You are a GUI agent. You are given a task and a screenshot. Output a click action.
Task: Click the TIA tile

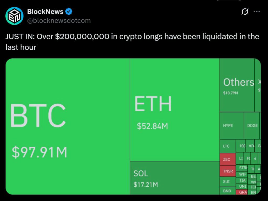[x=242, y=180]
